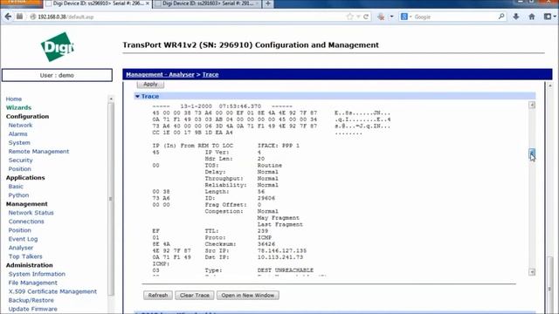Open the Wizards menu link
559x314 pixels.
point(18,107)
